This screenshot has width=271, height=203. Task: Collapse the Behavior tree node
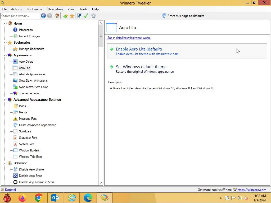click(4, 163)
